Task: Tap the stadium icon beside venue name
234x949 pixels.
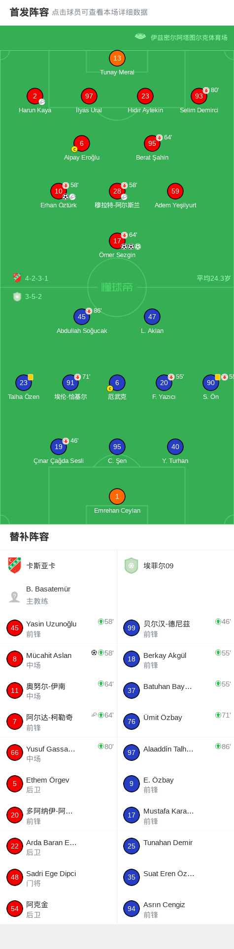Action: 140,36
